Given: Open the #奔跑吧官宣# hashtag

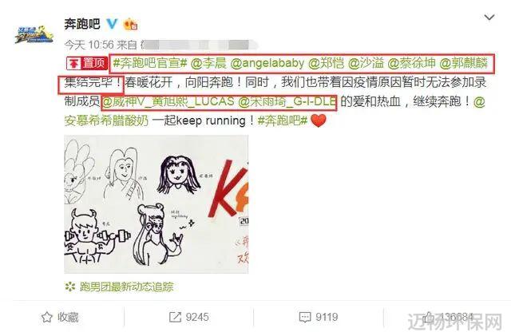Looking at the screenshot, I should click(150, 63).
